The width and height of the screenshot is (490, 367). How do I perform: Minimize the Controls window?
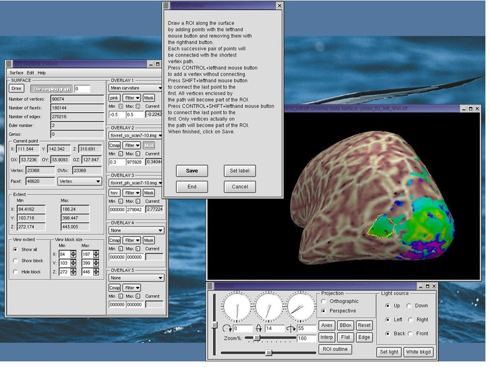[421, 286]
